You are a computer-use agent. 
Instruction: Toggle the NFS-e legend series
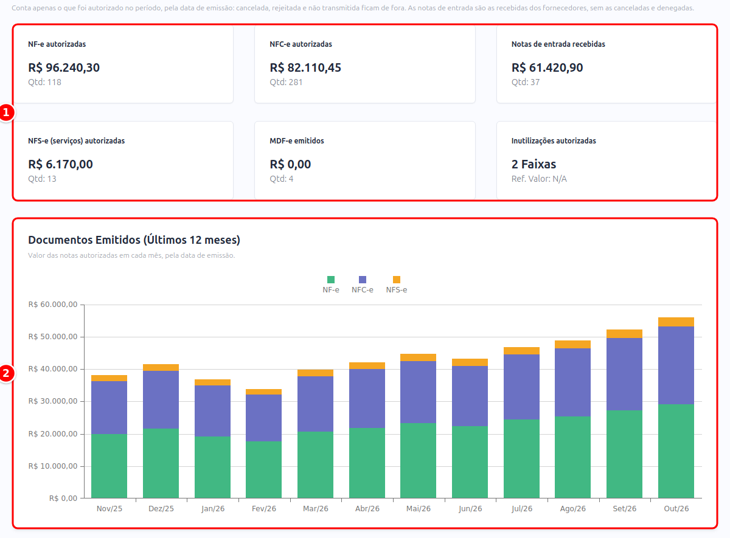pos(397,285)
